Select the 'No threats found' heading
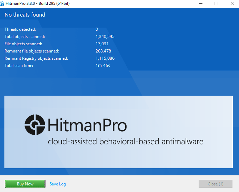The image size is (239, 192). point(25,15)
